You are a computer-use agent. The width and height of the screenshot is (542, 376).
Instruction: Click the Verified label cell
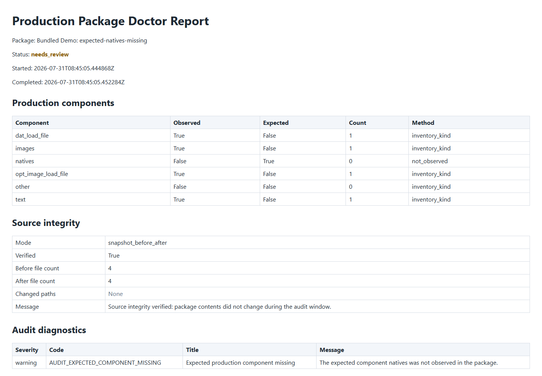59,255
